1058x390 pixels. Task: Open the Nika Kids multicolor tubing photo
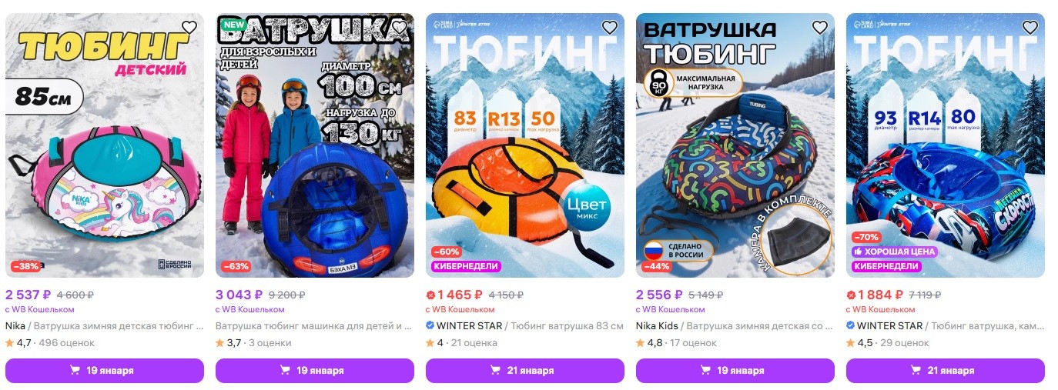click(x=735, y=145)
